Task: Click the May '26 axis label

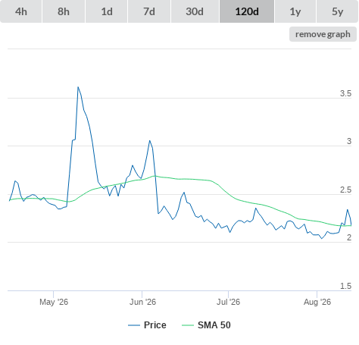Action: (54, 302)
